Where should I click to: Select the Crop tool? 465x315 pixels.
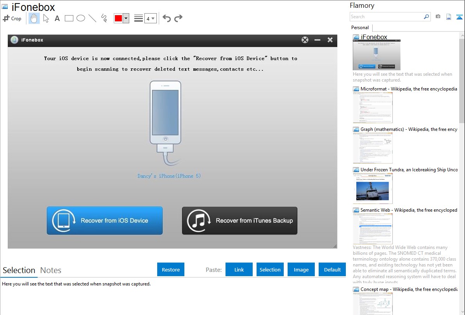click(12, 18)
